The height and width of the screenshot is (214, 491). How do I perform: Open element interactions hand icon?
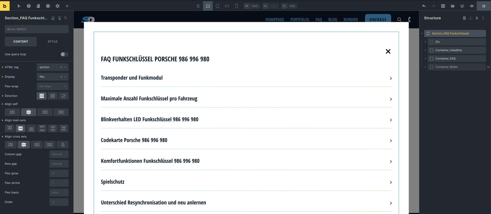(59, 18)
